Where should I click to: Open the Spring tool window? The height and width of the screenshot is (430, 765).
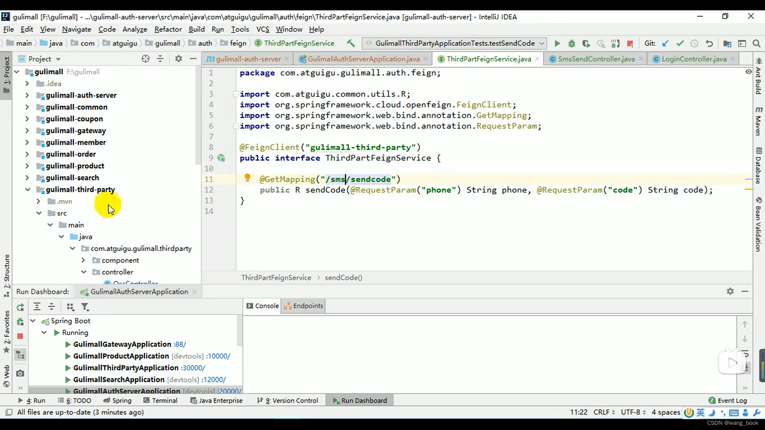(x=117, y=401)
